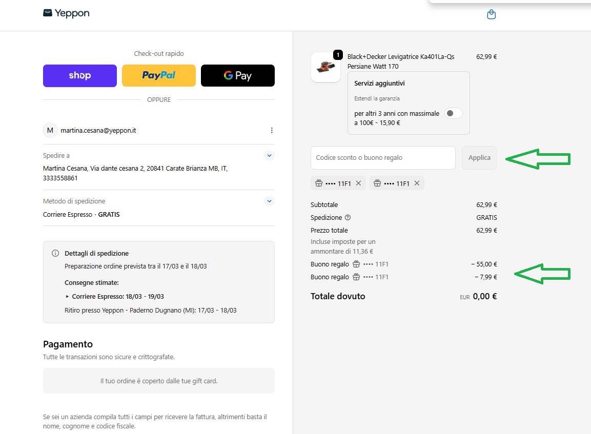
Task: Click the info icon in Dettagli di spedizione
Action: pos(55,253)
